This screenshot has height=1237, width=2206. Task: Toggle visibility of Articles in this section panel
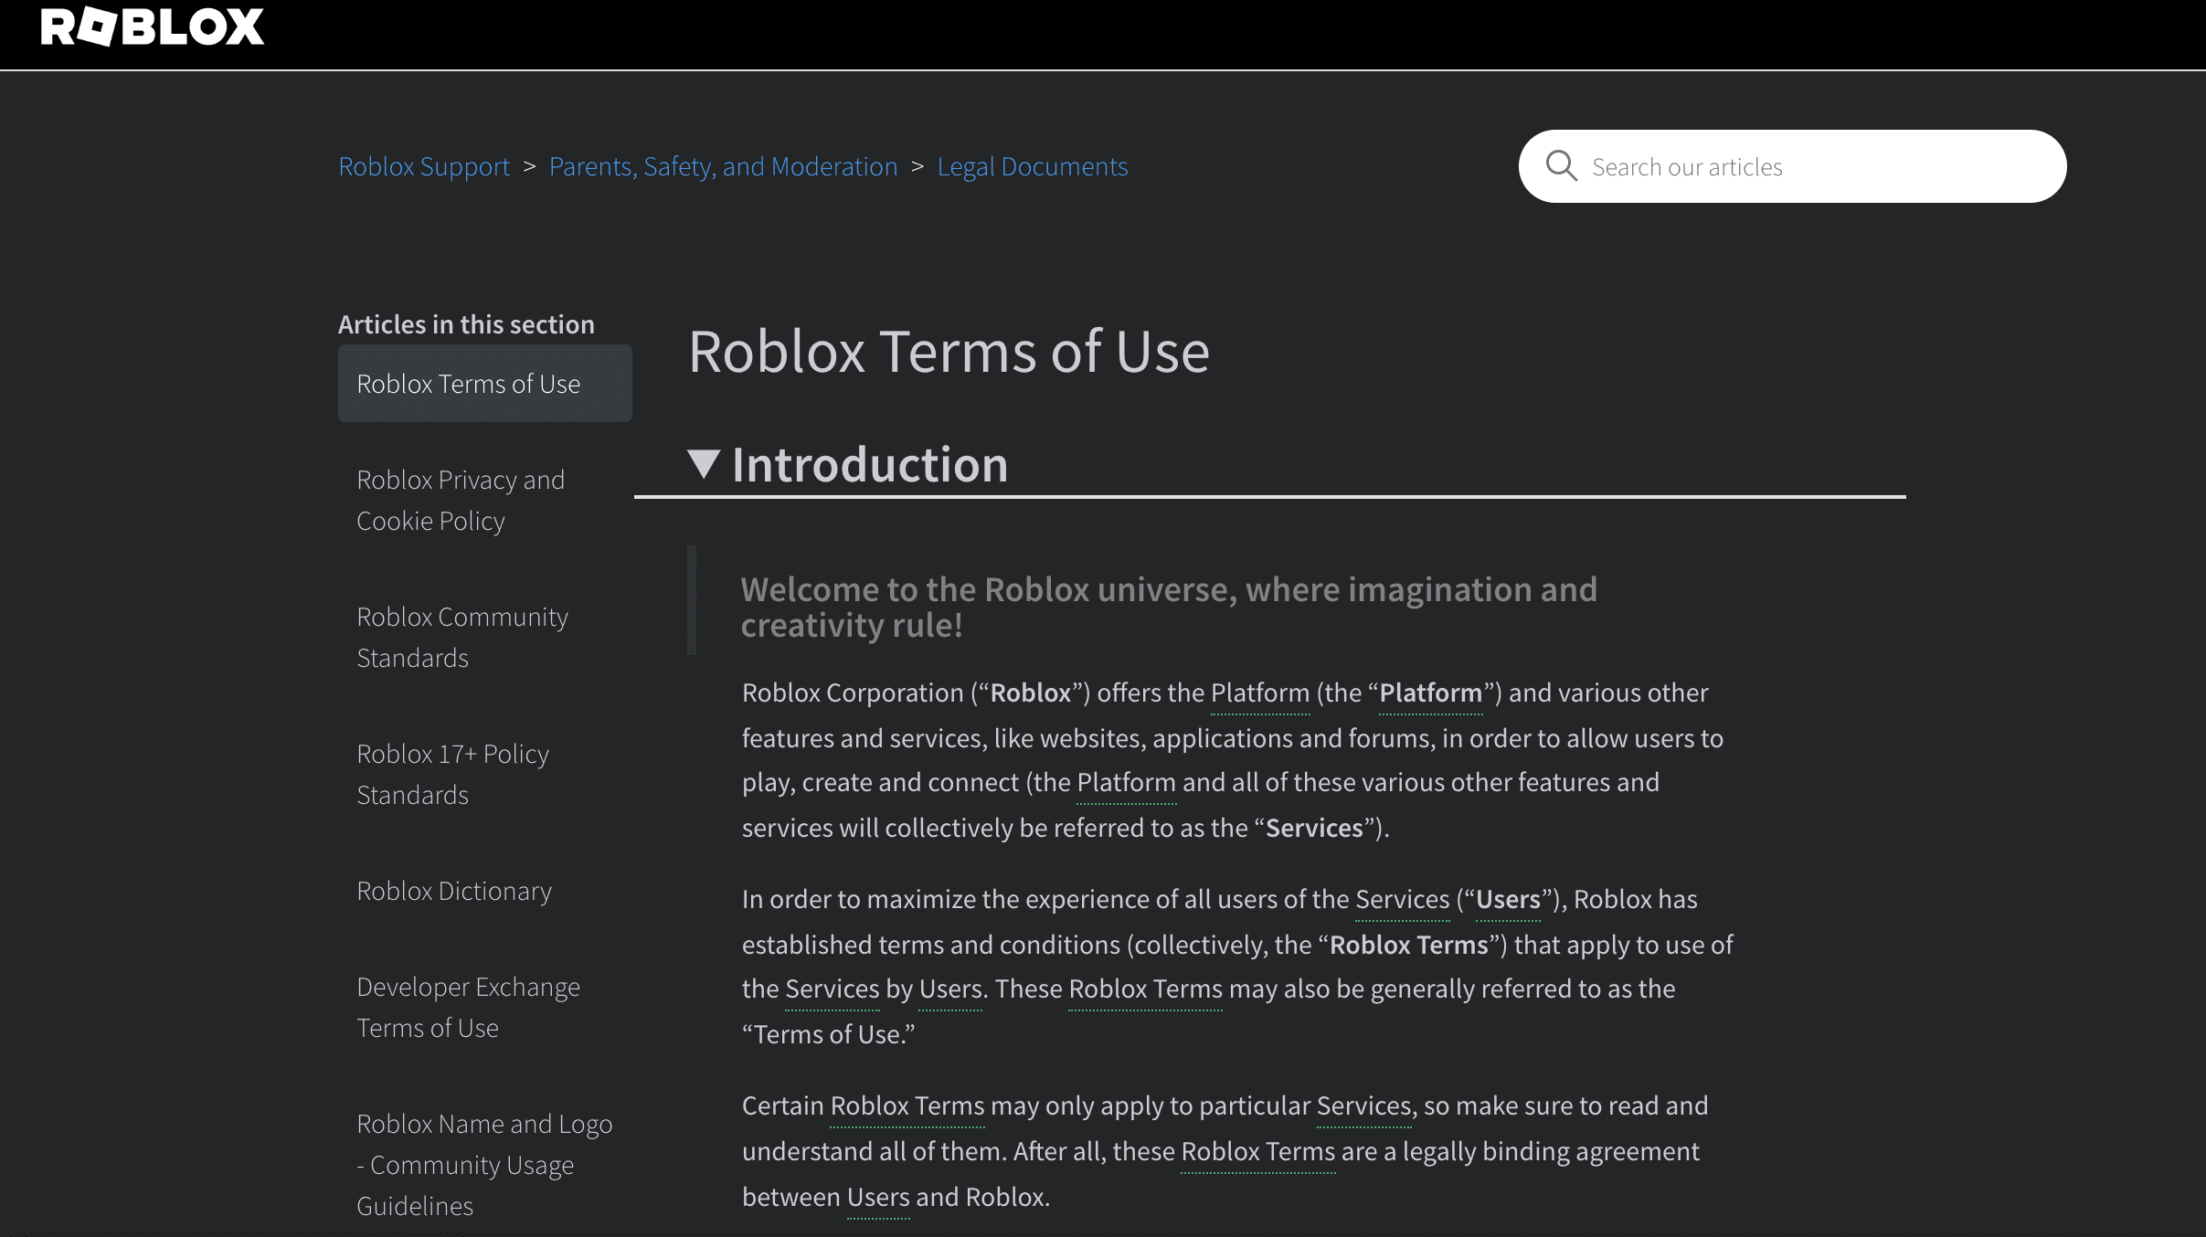(465, 322)
